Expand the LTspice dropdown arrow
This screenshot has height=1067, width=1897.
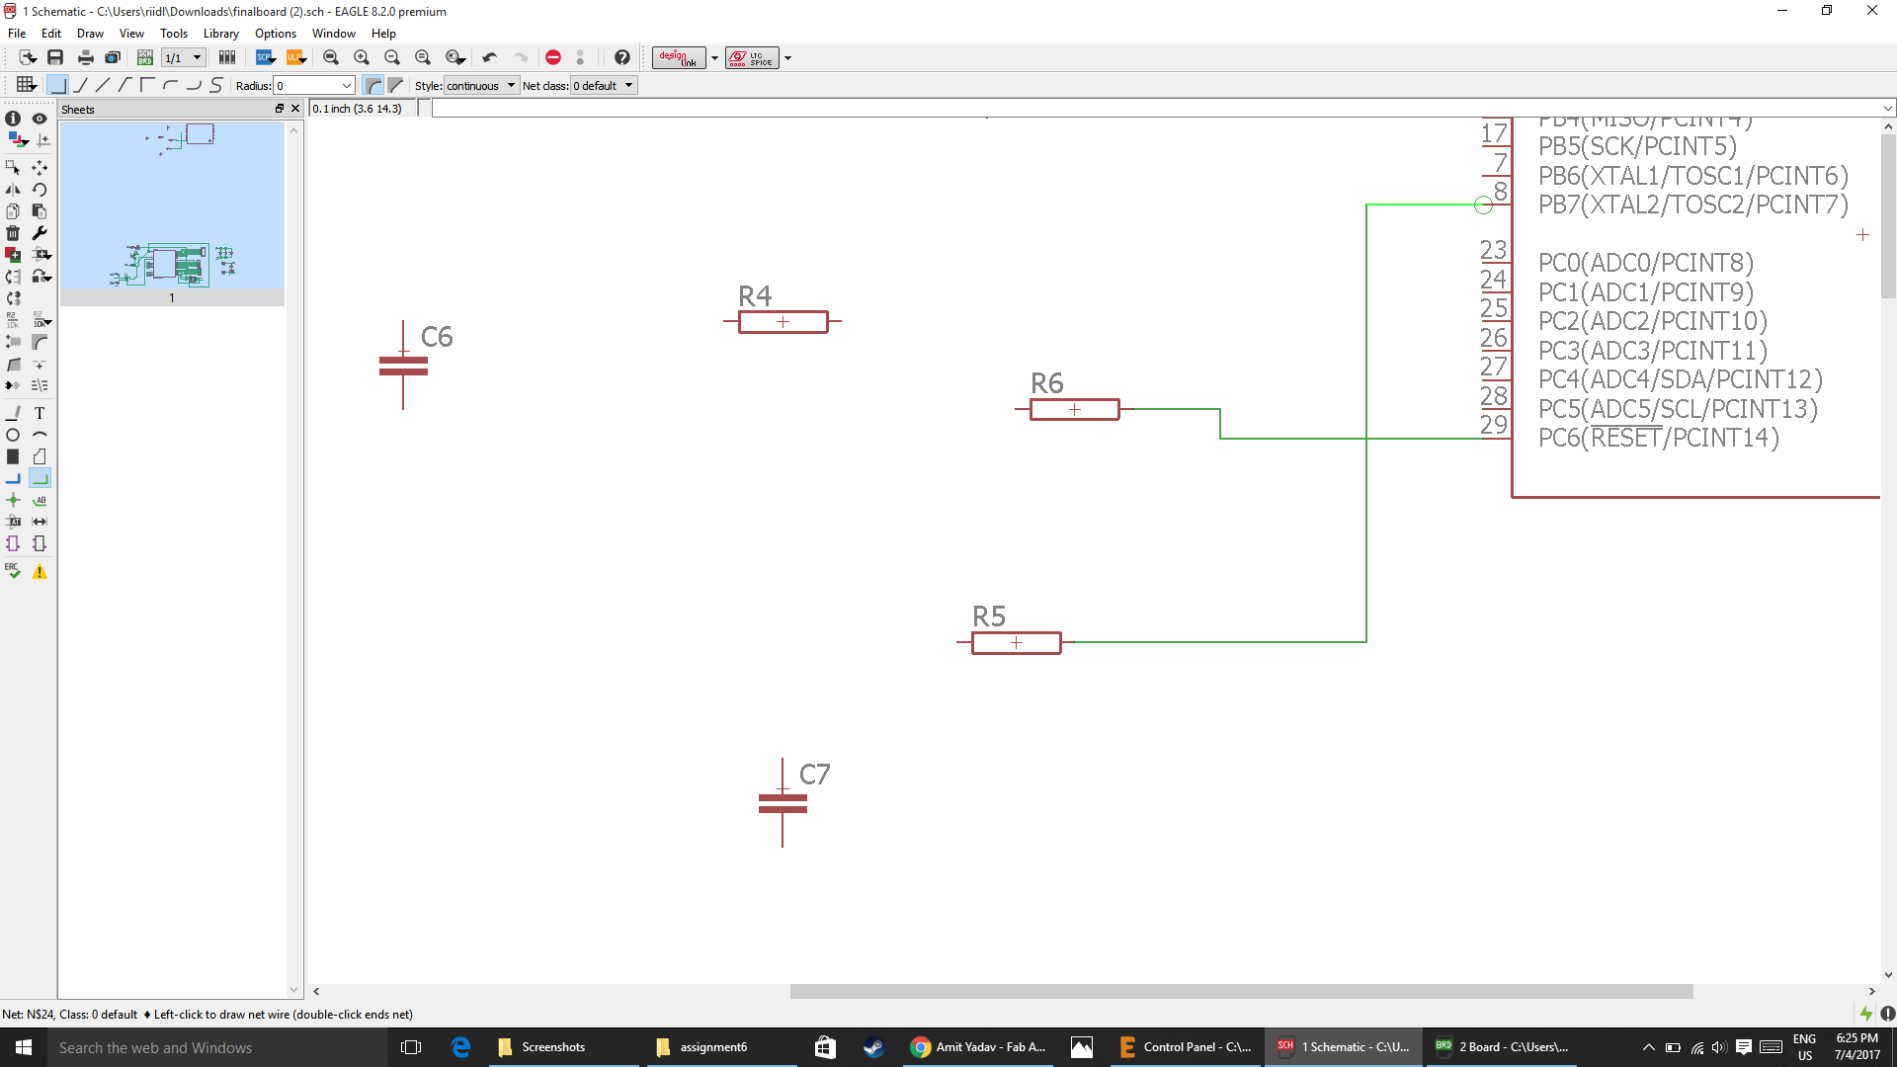[787, 57]
